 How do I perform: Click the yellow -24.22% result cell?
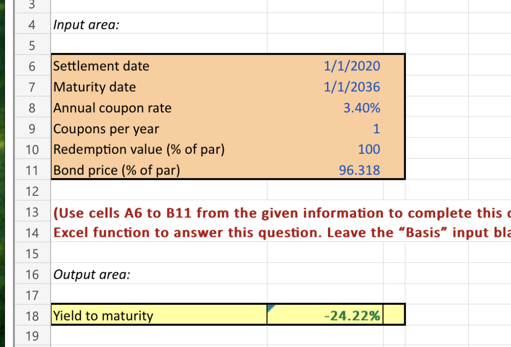pyautogui.click(x=325, y=314)
